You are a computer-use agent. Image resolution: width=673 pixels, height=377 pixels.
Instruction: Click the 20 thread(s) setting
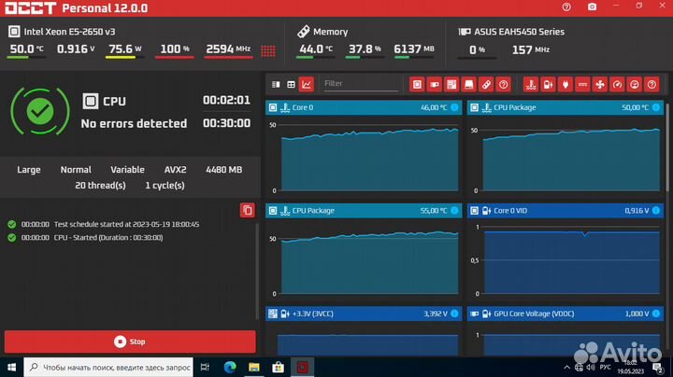click(100, 186)
